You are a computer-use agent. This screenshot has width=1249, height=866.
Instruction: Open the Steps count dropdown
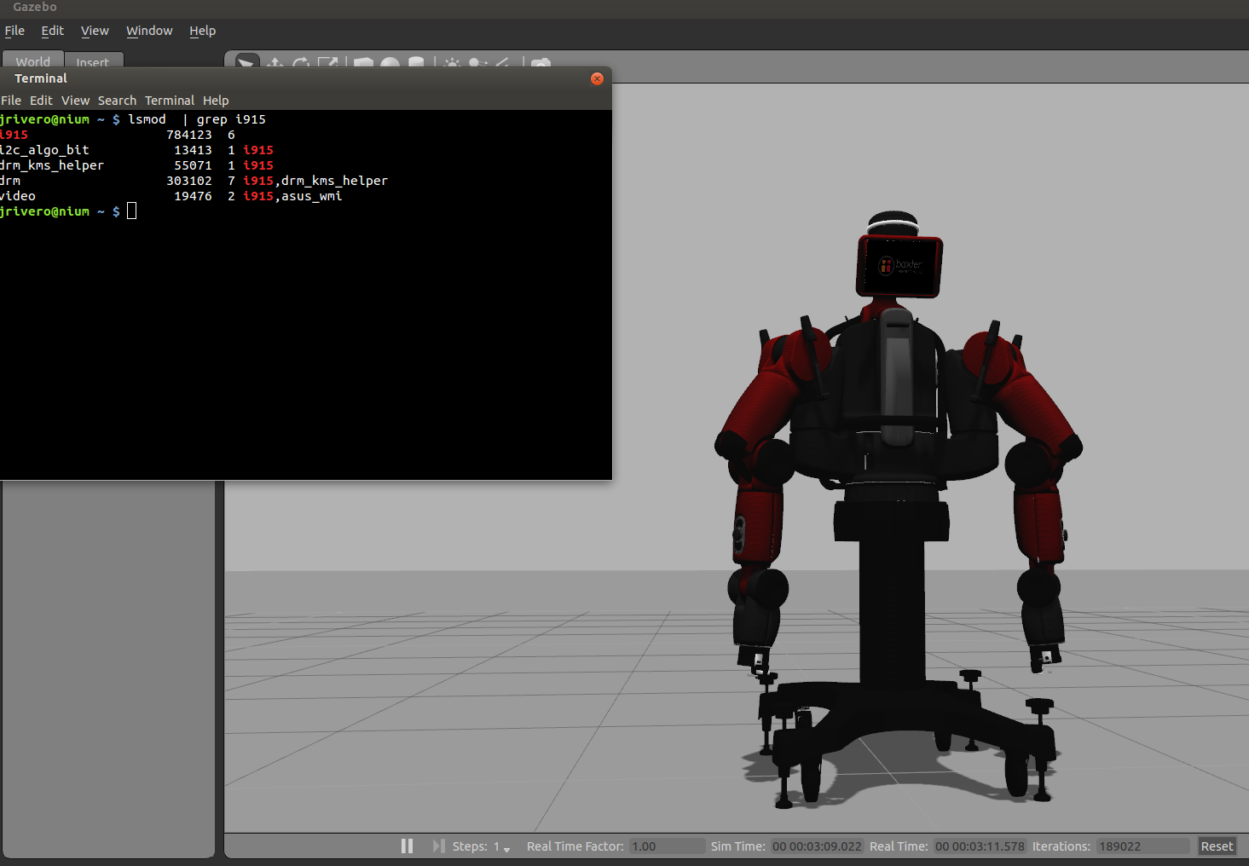pyautogui.click(x=501, y=846)
